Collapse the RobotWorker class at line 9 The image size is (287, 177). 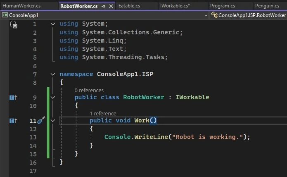(x=53, y=98)
